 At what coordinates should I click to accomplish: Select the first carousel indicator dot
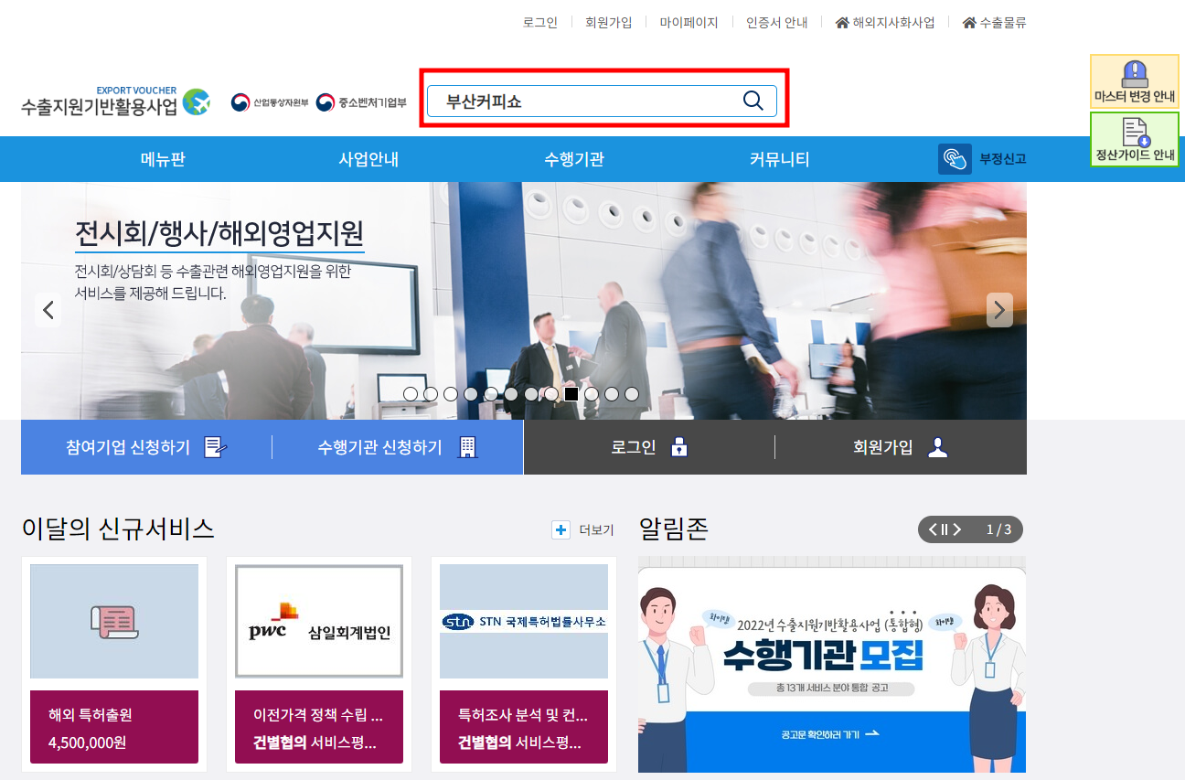(411, 394)
